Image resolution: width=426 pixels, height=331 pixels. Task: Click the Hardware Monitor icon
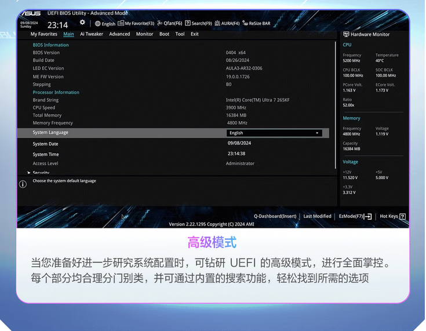click(346, 34)
